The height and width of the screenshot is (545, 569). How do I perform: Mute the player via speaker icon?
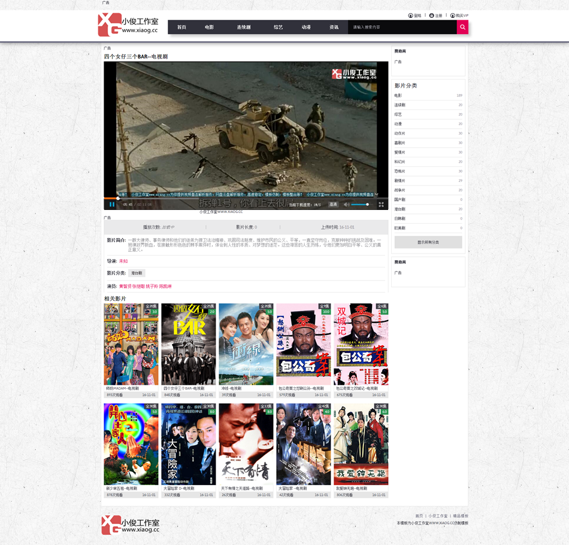click(x=346, y=205)
